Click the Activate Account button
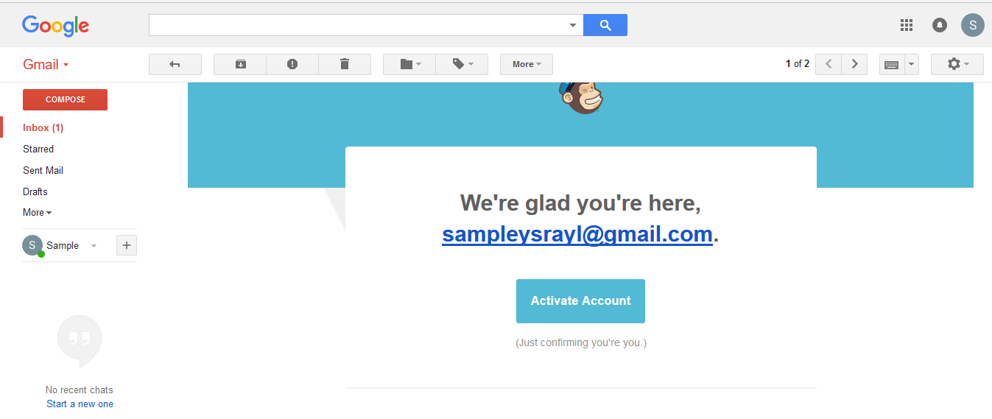The height and width of the screenshot is (419, 992). point(580,300)
